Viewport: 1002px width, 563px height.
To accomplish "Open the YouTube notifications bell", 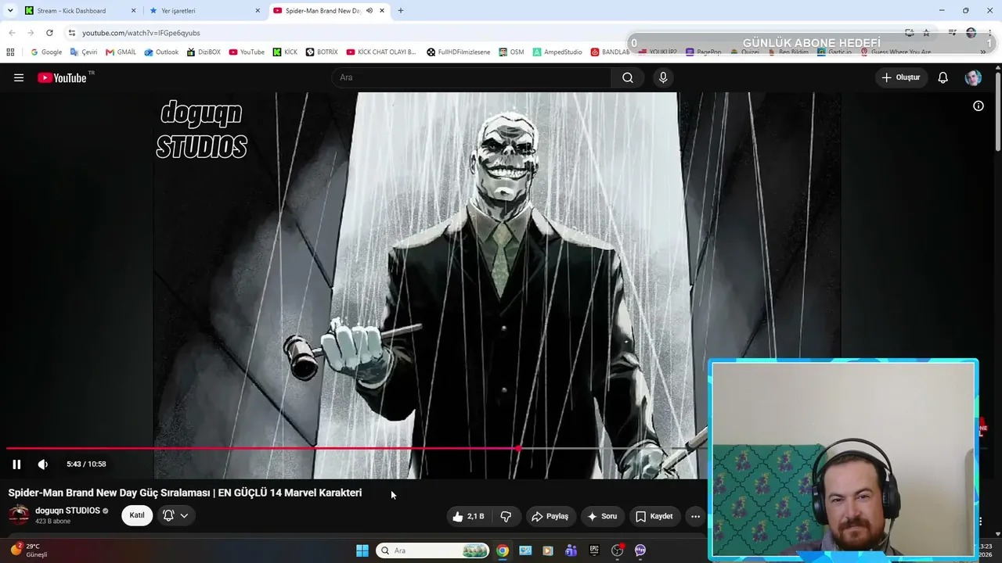I will (x=943, y=77).
